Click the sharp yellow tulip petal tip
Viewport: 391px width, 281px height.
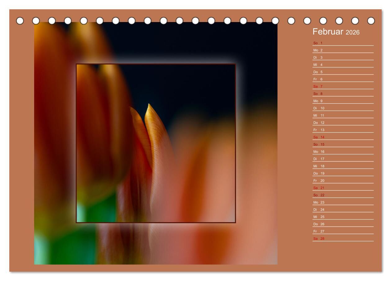[149, 106]
